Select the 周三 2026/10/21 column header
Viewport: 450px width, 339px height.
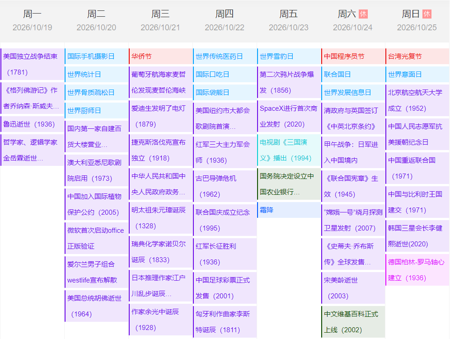coord(160,21)
